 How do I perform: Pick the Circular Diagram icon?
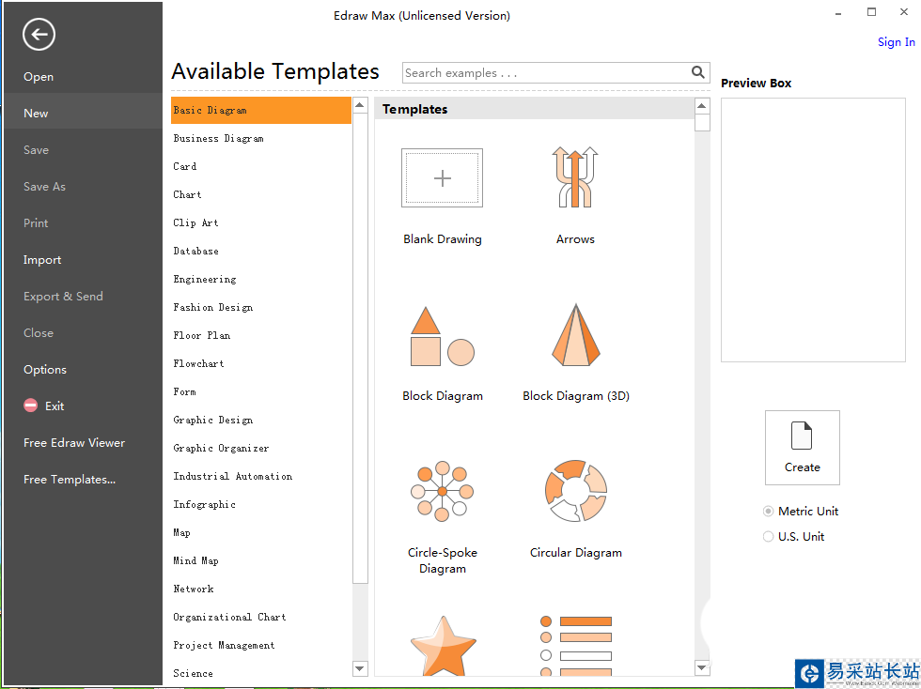575,491
